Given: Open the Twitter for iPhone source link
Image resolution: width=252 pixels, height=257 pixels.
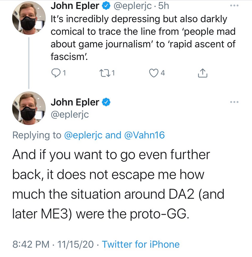Looking at the screenshot, I should pyautogui.click(x=141, y=245).
